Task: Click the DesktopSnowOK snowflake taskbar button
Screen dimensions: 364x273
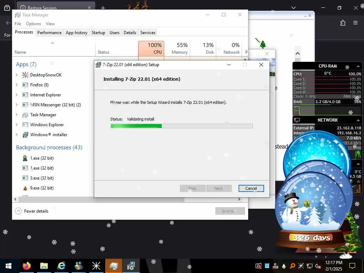Action: tap(96, 266)
